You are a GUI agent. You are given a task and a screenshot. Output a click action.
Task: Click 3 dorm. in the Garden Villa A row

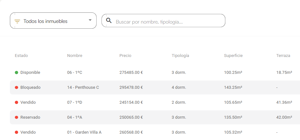(x=179, y=132)
